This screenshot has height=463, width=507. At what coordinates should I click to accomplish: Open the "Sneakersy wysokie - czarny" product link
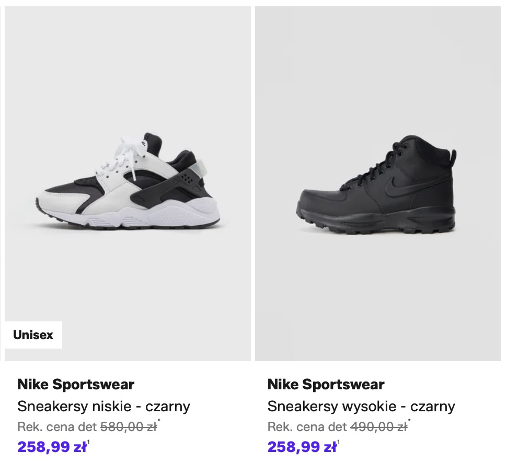tap(361, 406)
